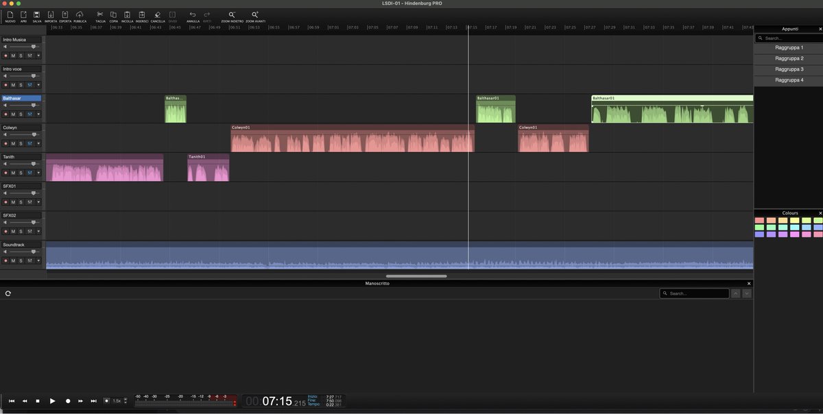Click the Nuovo new project icon
The image size is (823, 414).
tap(10, 14)
